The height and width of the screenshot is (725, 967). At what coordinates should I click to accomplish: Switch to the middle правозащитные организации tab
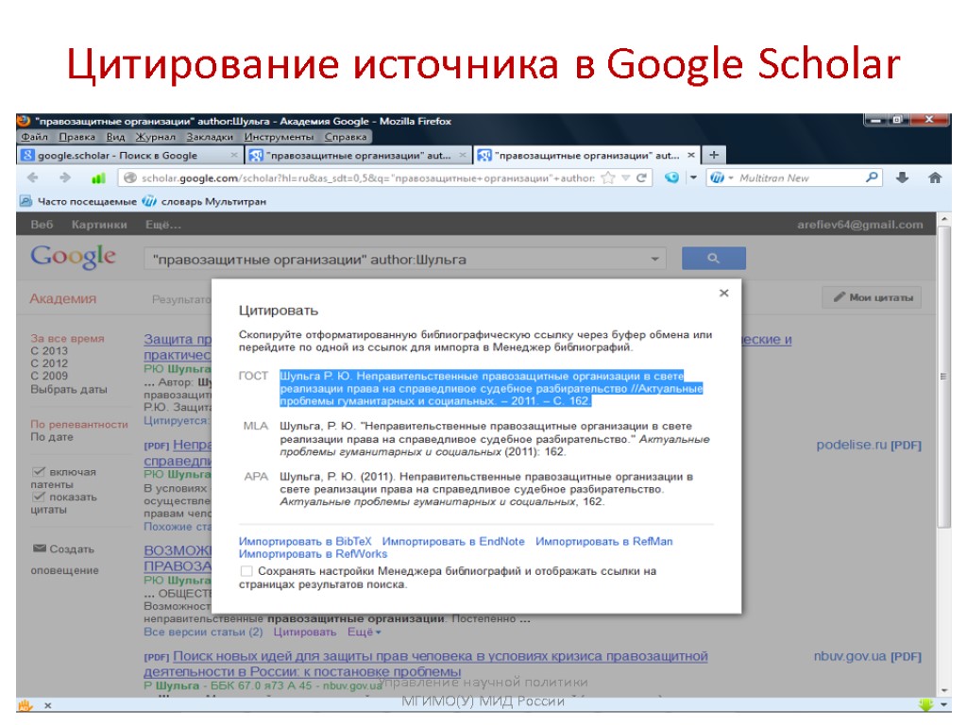[358, 156]
